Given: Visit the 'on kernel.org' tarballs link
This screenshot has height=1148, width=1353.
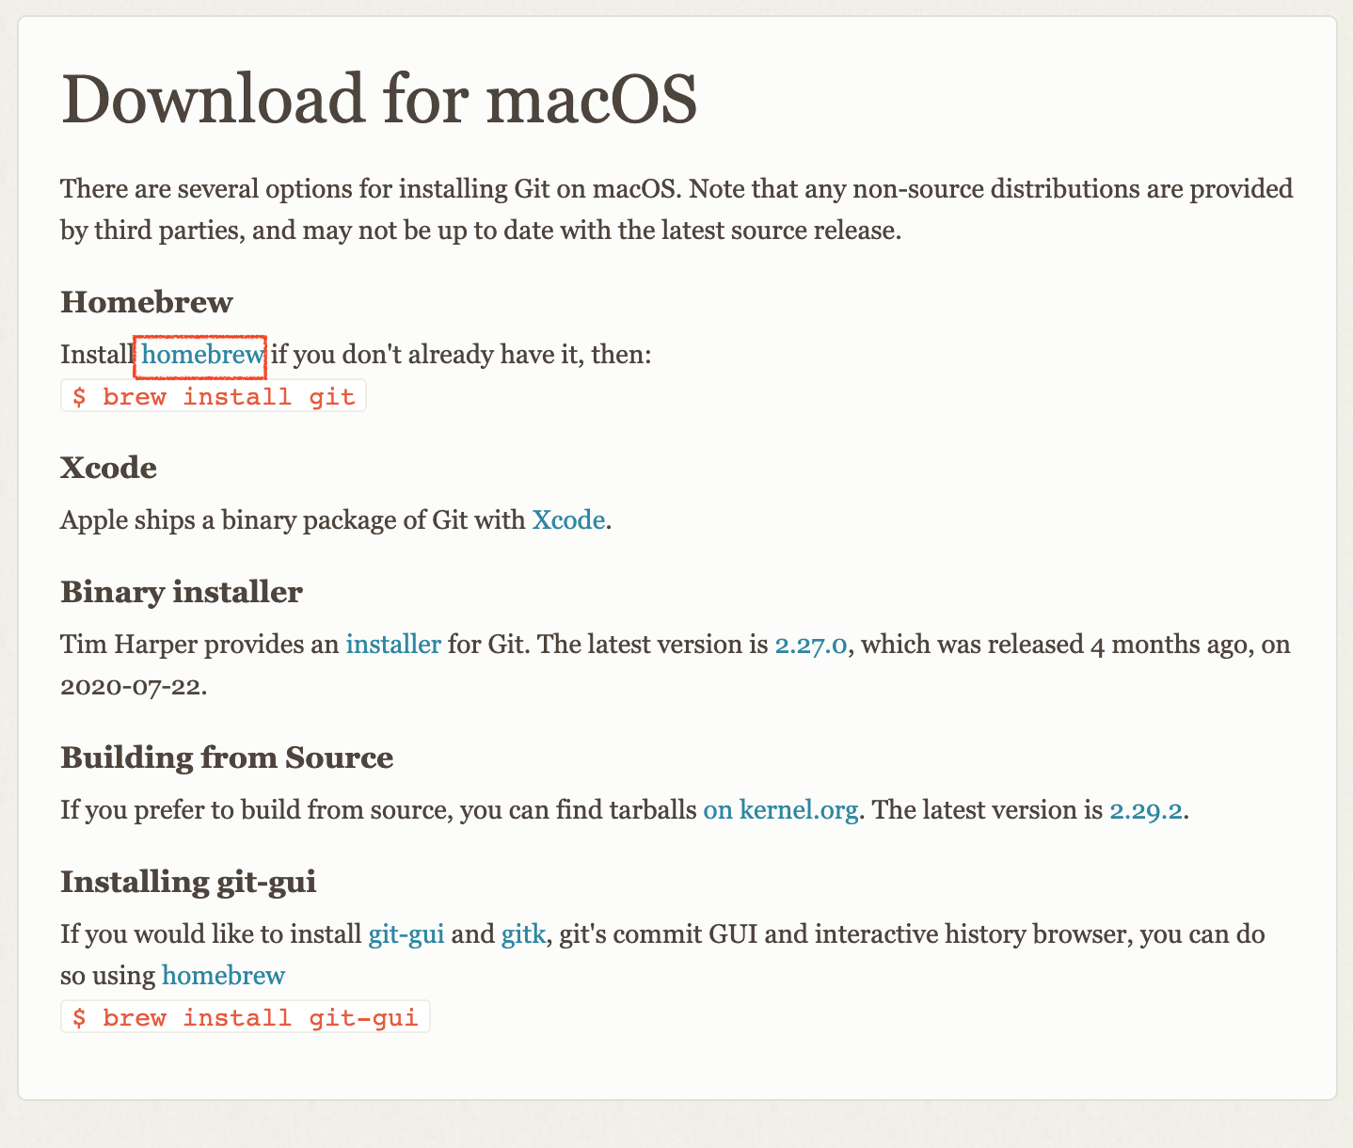Looking at the screenshot, I should point(781,810).
